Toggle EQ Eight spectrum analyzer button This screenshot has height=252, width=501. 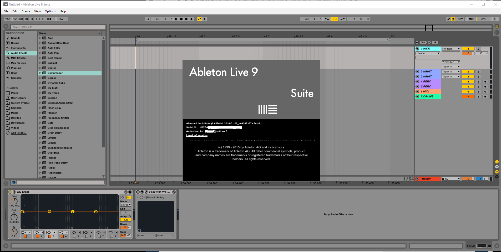click(129, 197)
